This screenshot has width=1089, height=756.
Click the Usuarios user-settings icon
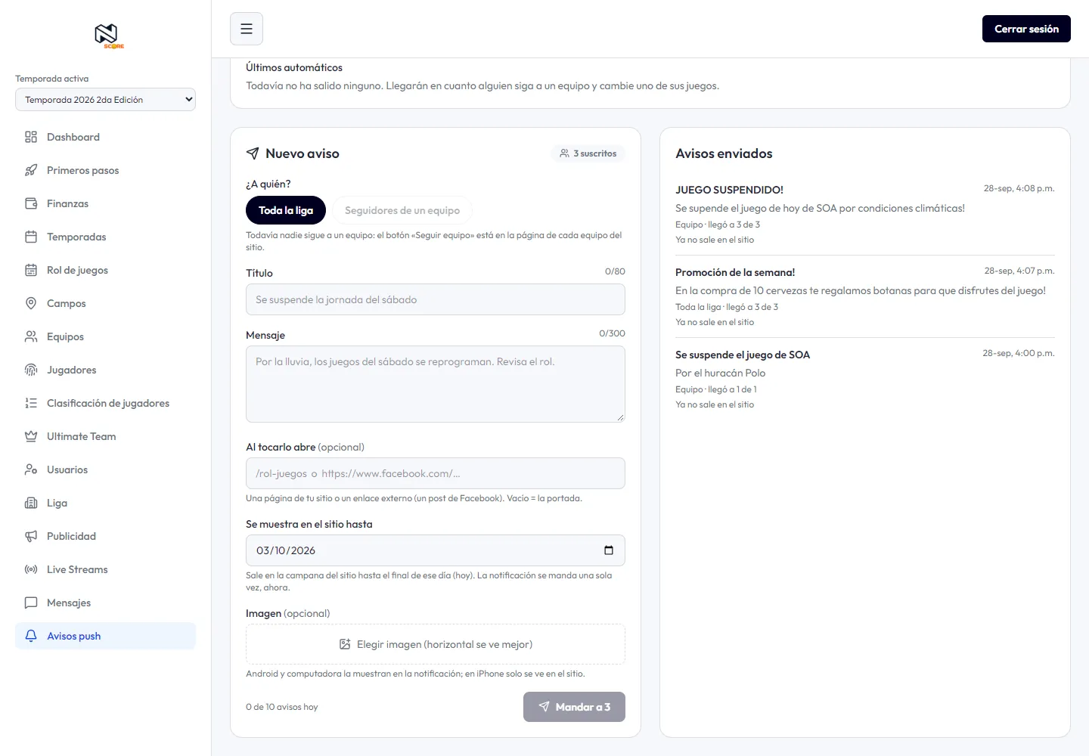point(31,469)
